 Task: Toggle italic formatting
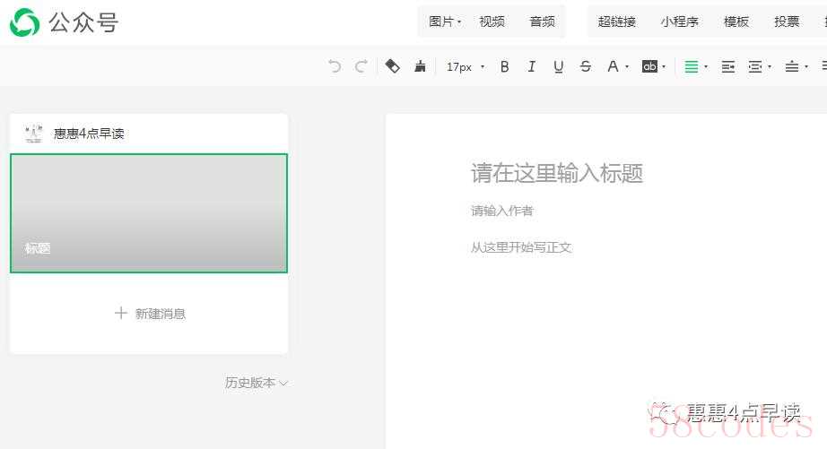pyautogui.click(x=531, y=66)
